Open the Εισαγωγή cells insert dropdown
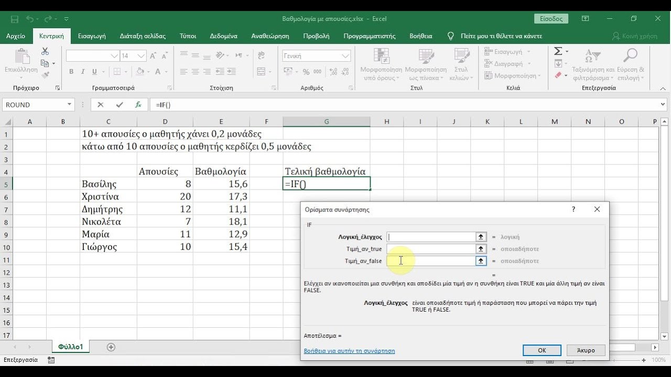This screenshot has height=377, width=671. tap(507, 51)
